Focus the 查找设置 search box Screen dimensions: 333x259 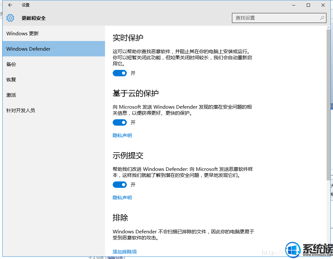pos(279,18)
